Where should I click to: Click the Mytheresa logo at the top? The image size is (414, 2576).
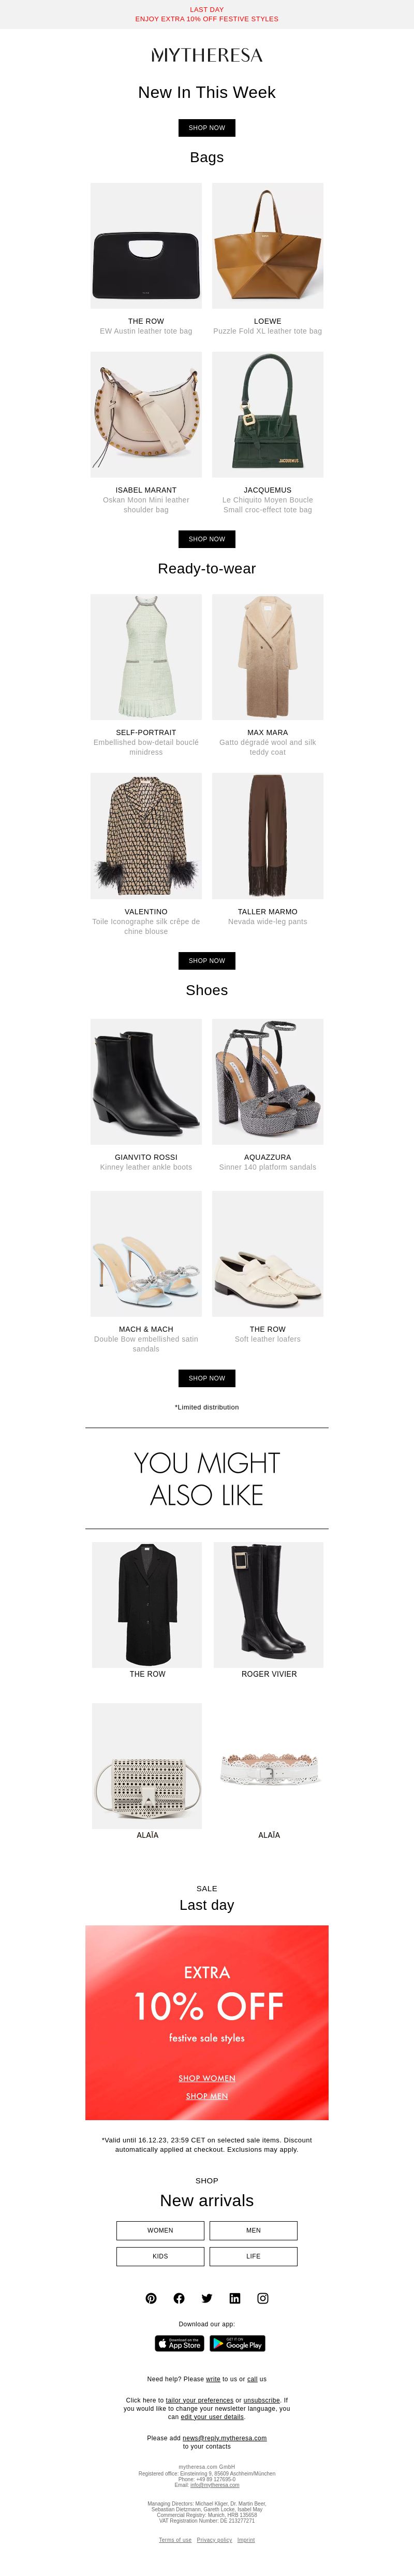click(x=207, y=55)
